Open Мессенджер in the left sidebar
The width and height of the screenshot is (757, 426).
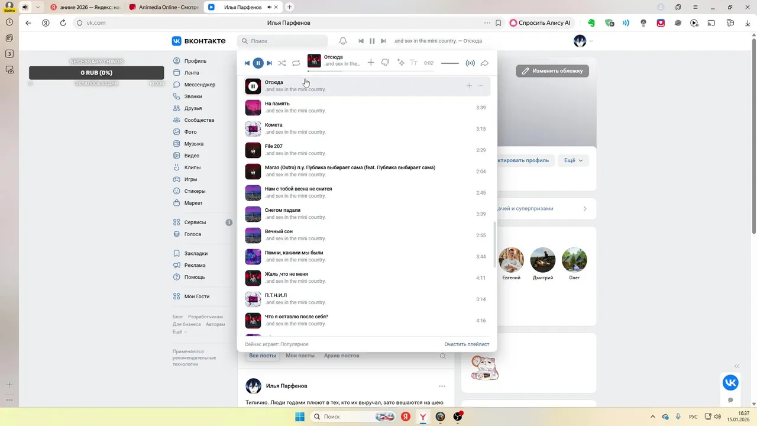coord(200,85)
